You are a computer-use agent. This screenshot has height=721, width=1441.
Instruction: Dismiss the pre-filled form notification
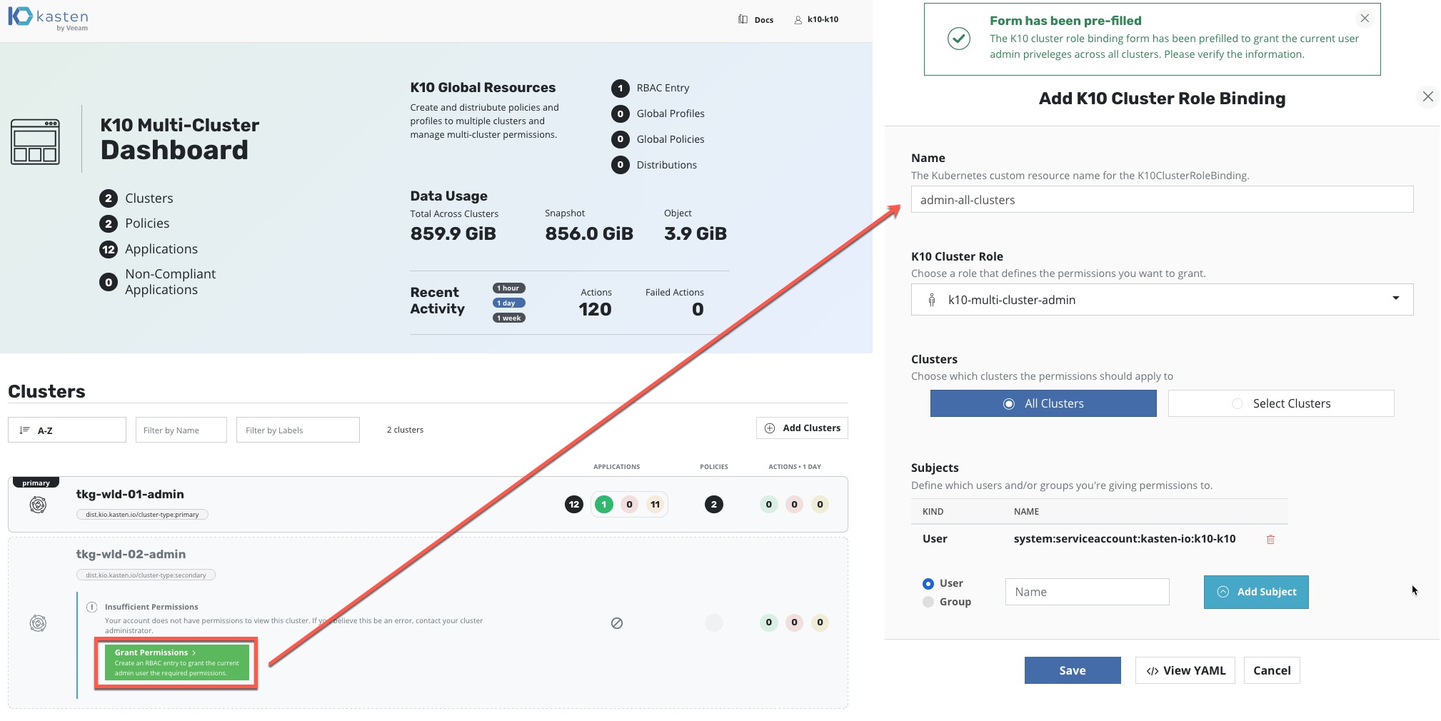(x=1365, y=19)
